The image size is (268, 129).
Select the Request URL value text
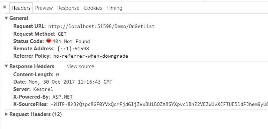pos(102,26)
